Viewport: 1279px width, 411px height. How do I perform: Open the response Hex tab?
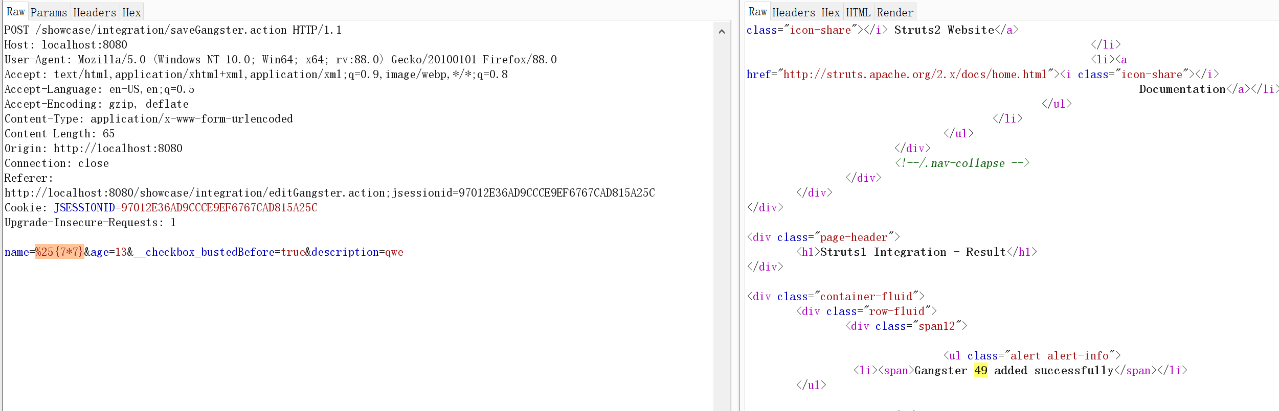[831, 12]
